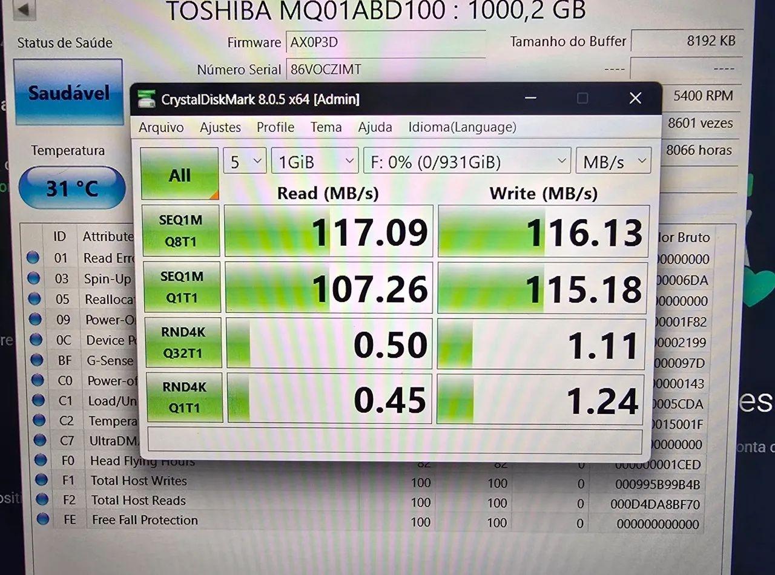Viewport: 775px width, 575px height.
Task: Click the status dot for attribute 0C
Action: 36,340
